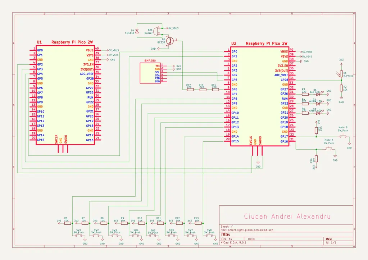This screenshot has width=368, height=260.
Task: Select the SW4 push button symbol
Action: [x=135, y=236]
